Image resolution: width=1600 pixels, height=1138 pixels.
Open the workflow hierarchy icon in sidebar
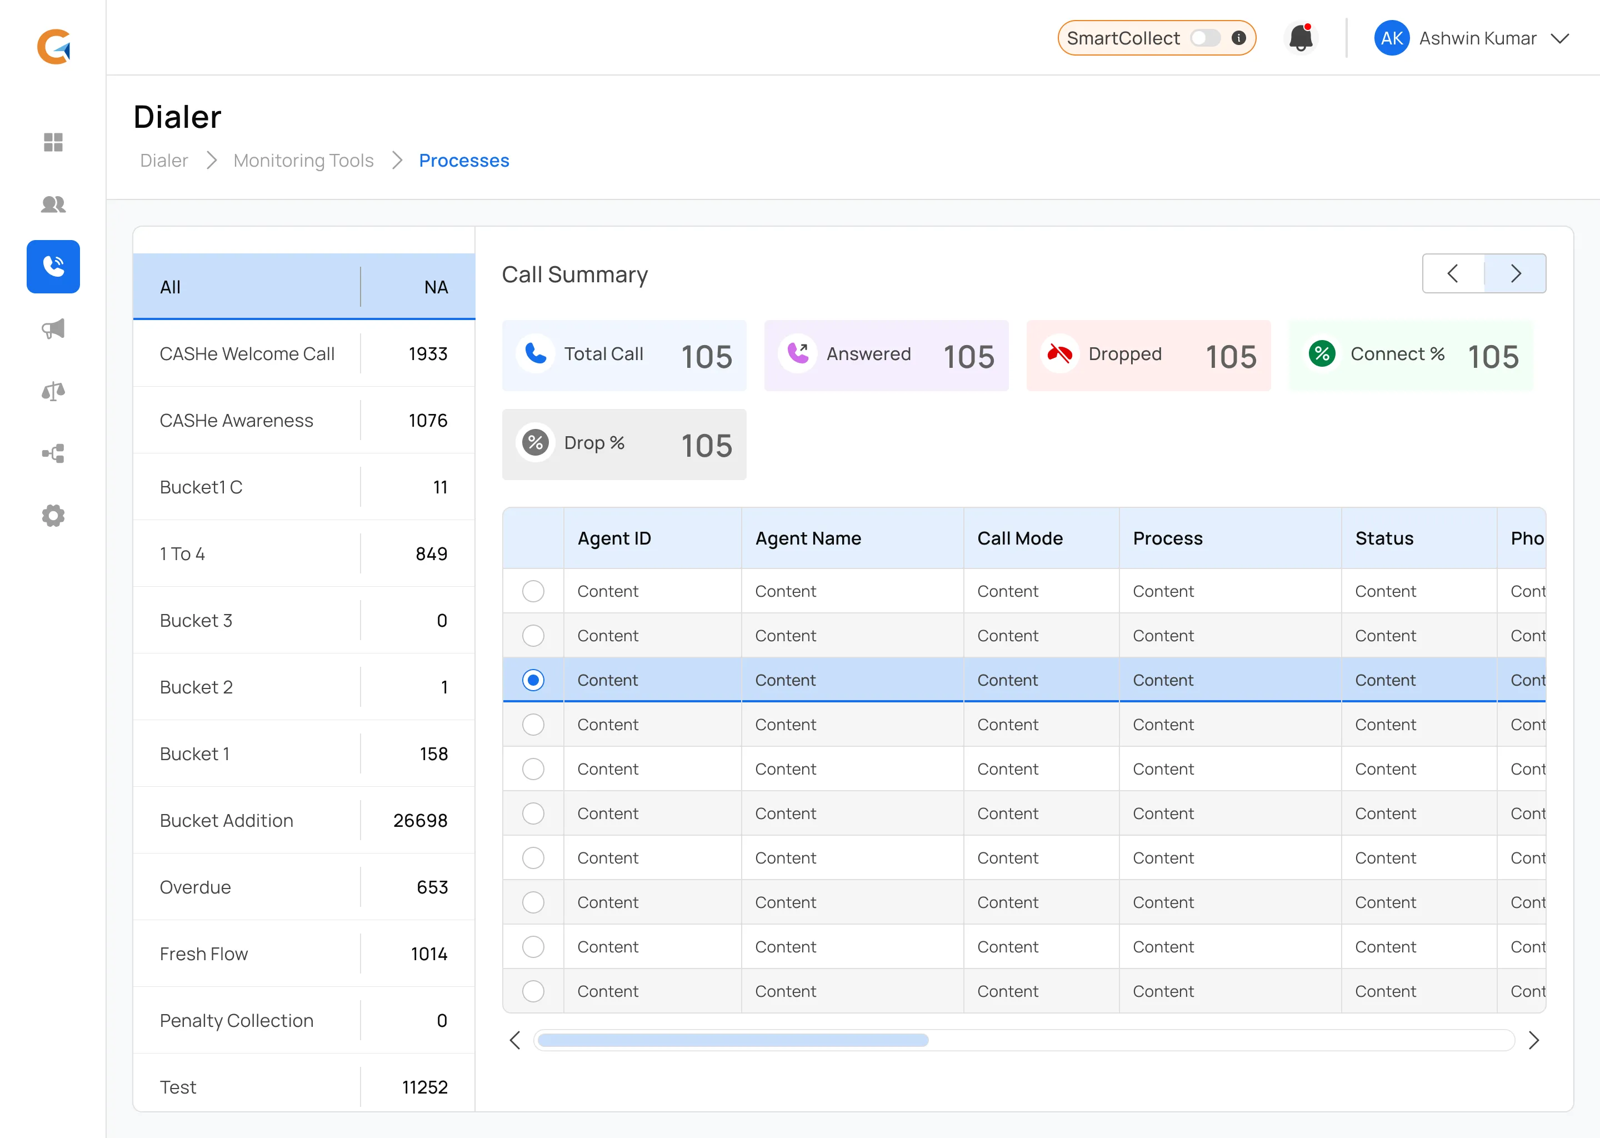(x=53, y=453)
